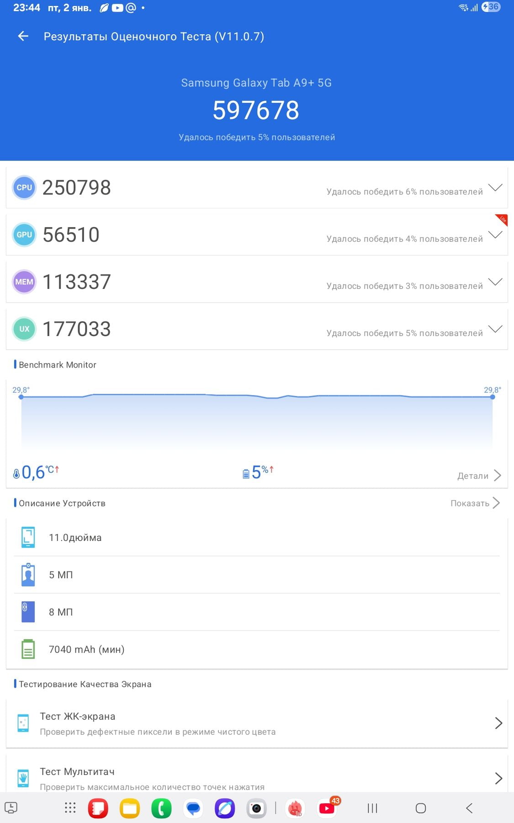Tap the Samsung Galaxy Tab A9+ 5G name
Image resolution: width=514 pixels, height=823 pixels.
(x=256, y=83)
